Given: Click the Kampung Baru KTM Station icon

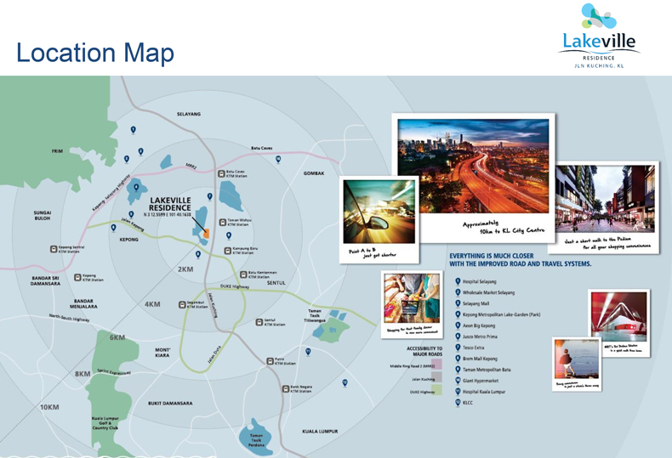Looking at the screenshot, I should [228, 251].
